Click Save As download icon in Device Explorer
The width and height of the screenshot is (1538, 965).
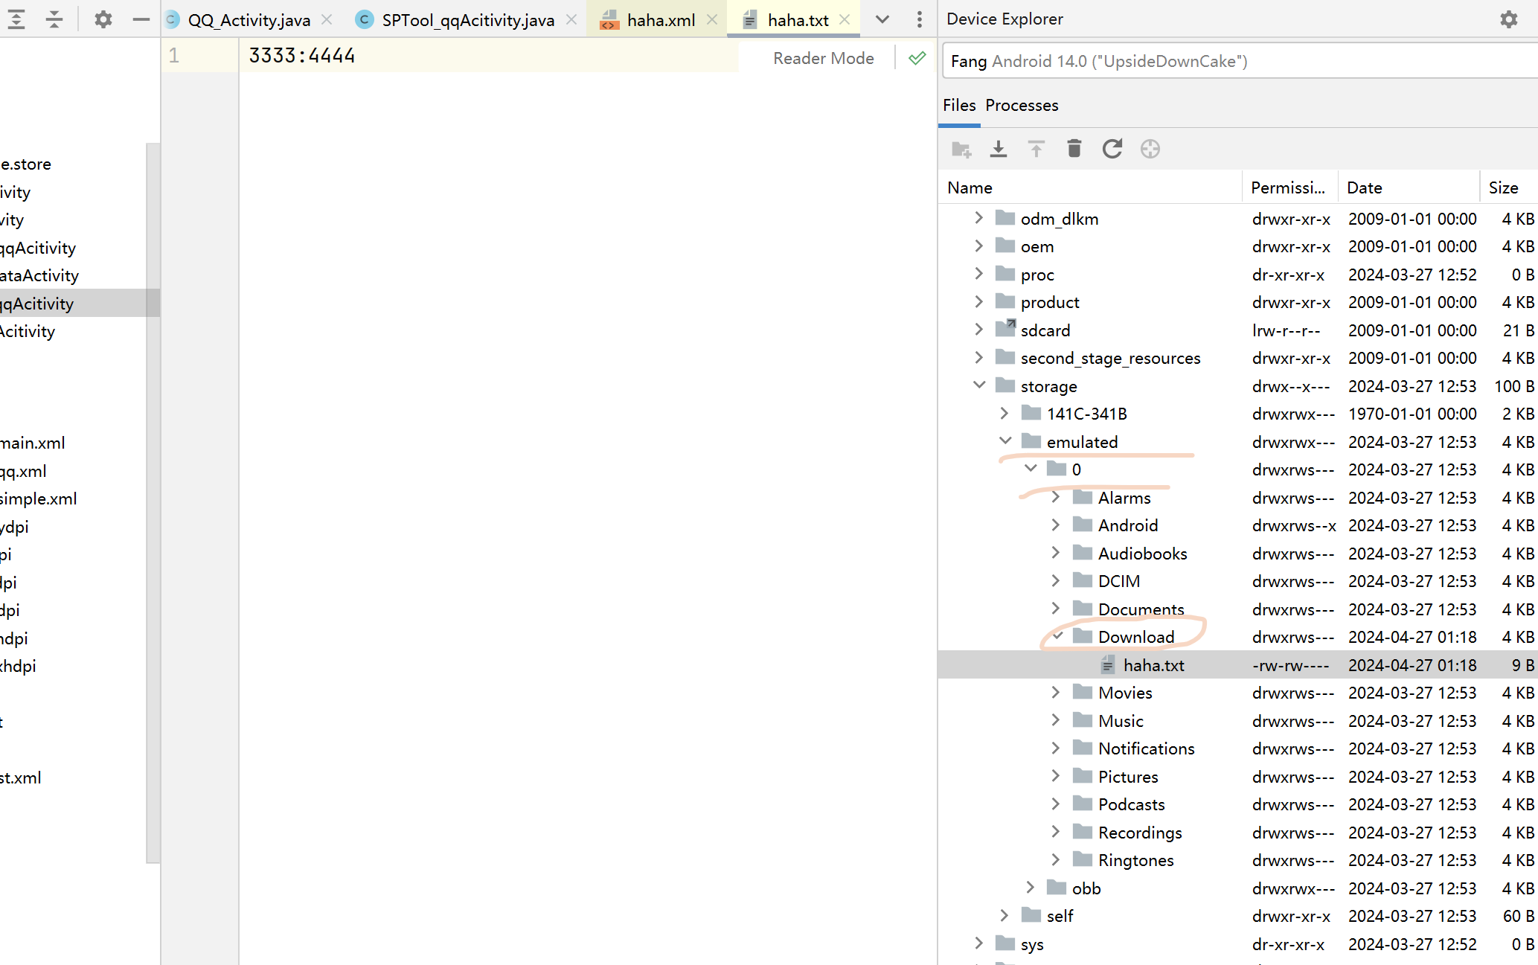coord(999,149)
